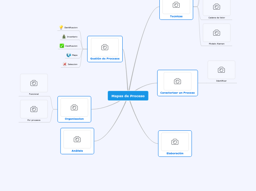The width and height of the screenshot is (256, 191).
Task: Select the Modelo Aleman label
Action: [x=217, y=44]
